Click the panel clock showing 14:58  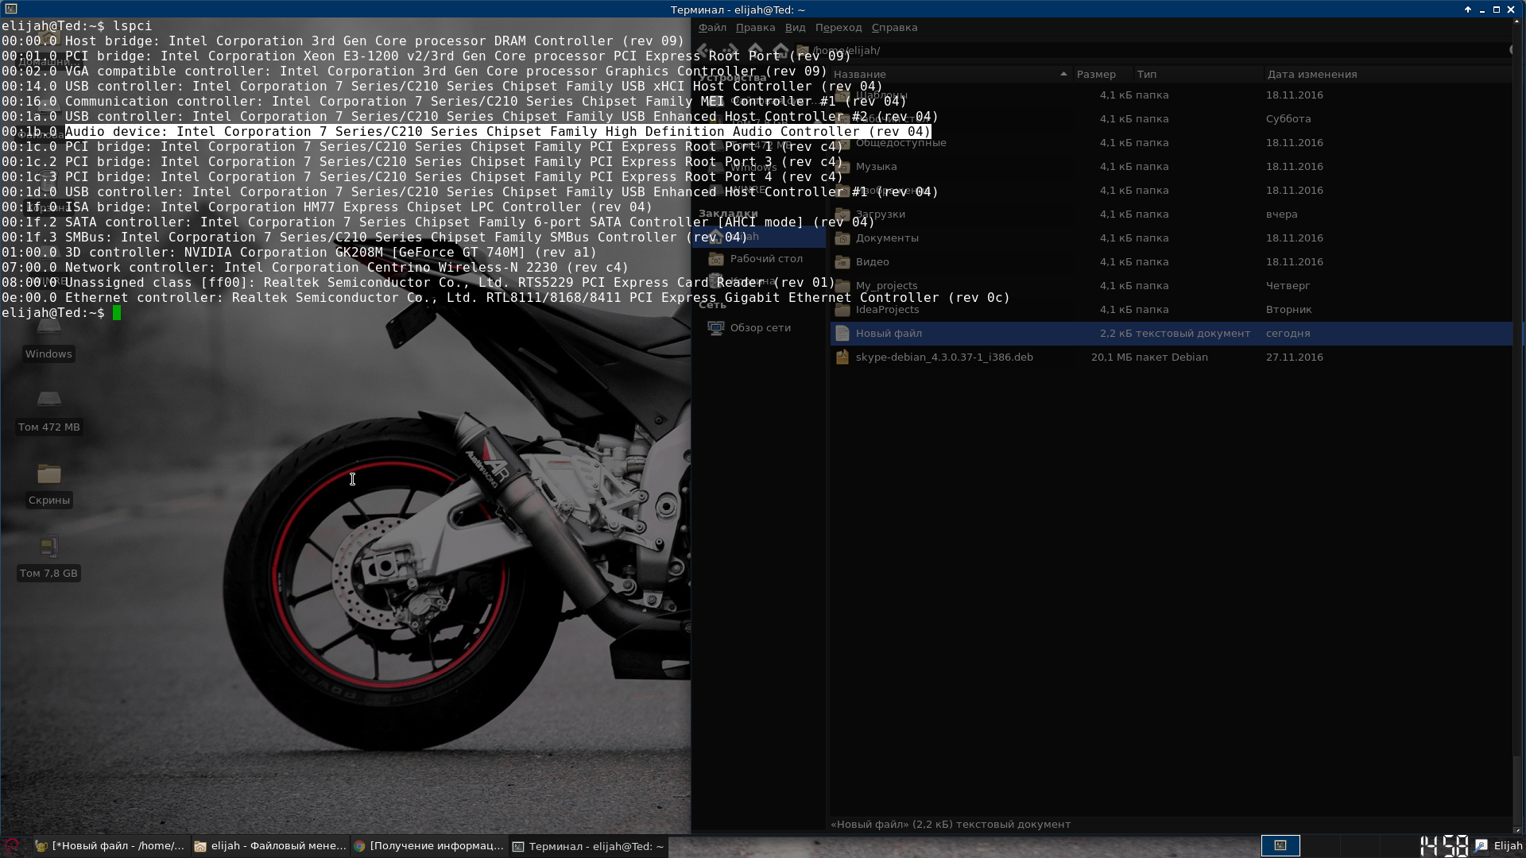(x=1444, y=845)
